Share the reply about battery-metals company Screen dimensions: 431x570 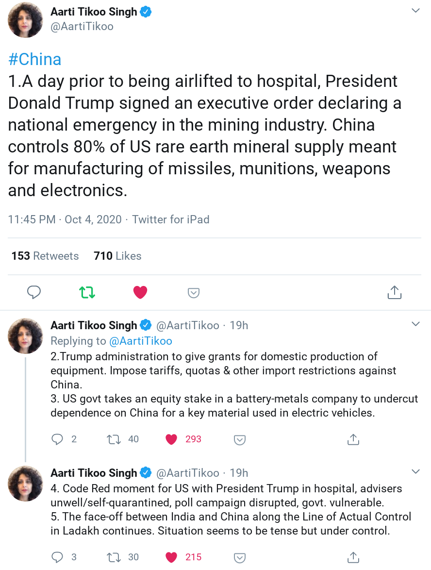pos(353,439)
